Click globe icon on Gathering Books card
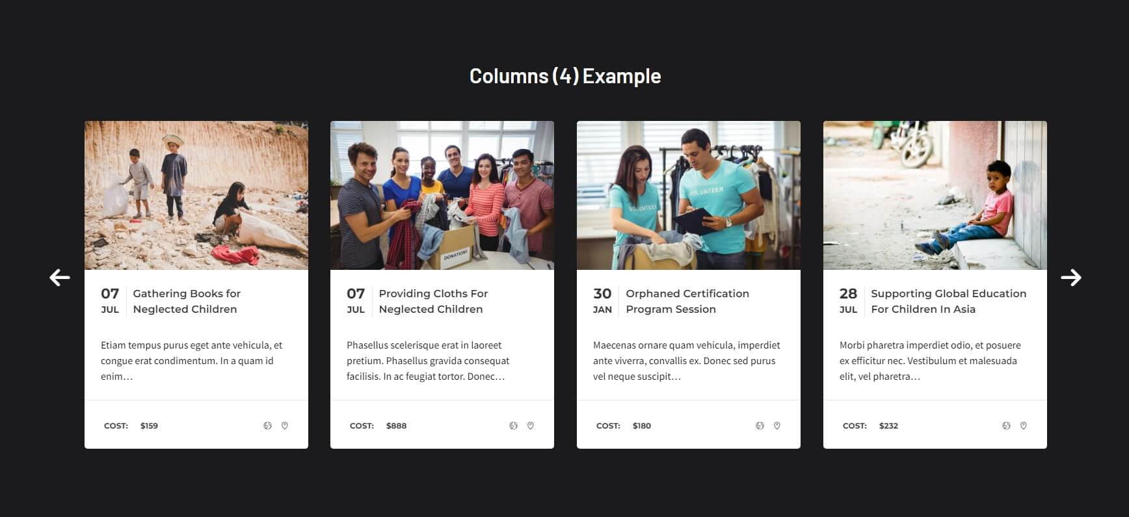The image size is (1129, 517). click(267, 426)
